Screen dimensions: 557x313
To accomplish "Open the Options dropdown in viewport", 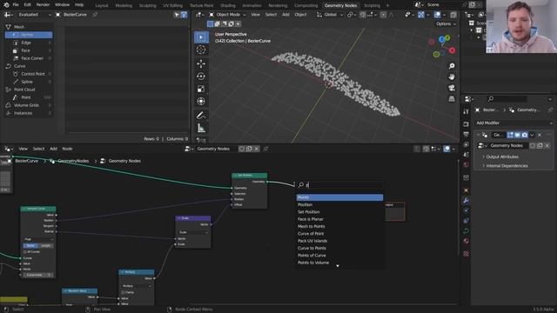I will tap(446, 23).
